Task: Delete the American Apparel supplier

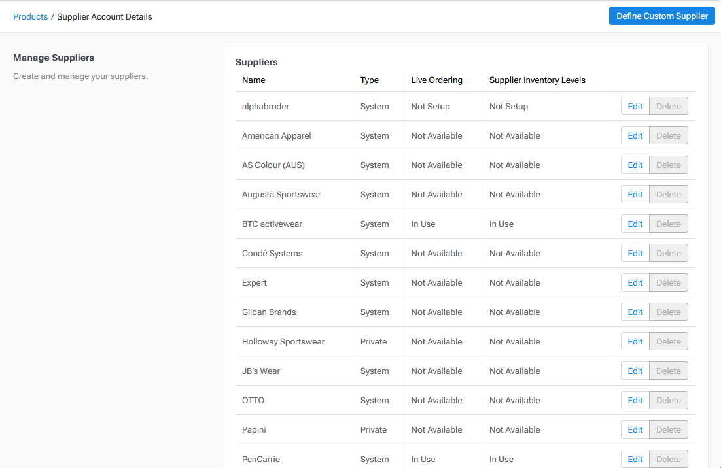Action: 668,135
